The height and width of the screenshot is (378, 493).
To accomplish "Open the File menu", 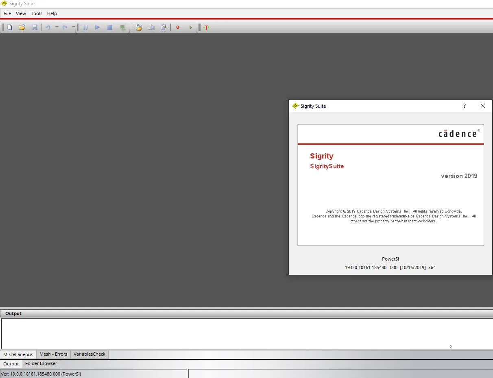I will 7,13.
